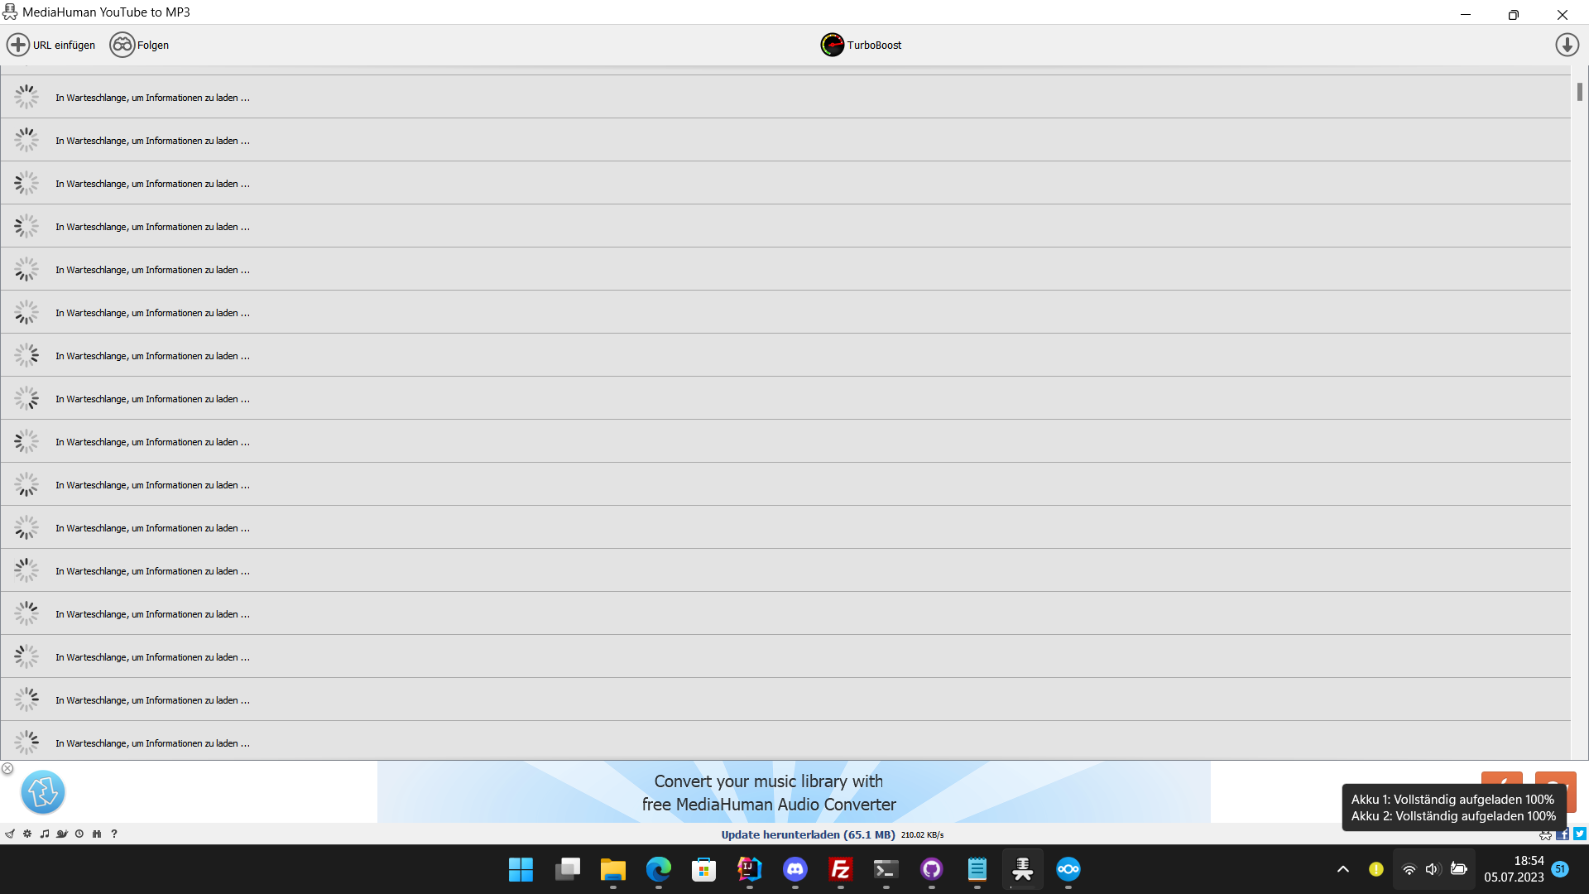Open settings via the gear icon in status bar
The height and width of the screenshot is (894, 1589).
click(x=27, y=834)
